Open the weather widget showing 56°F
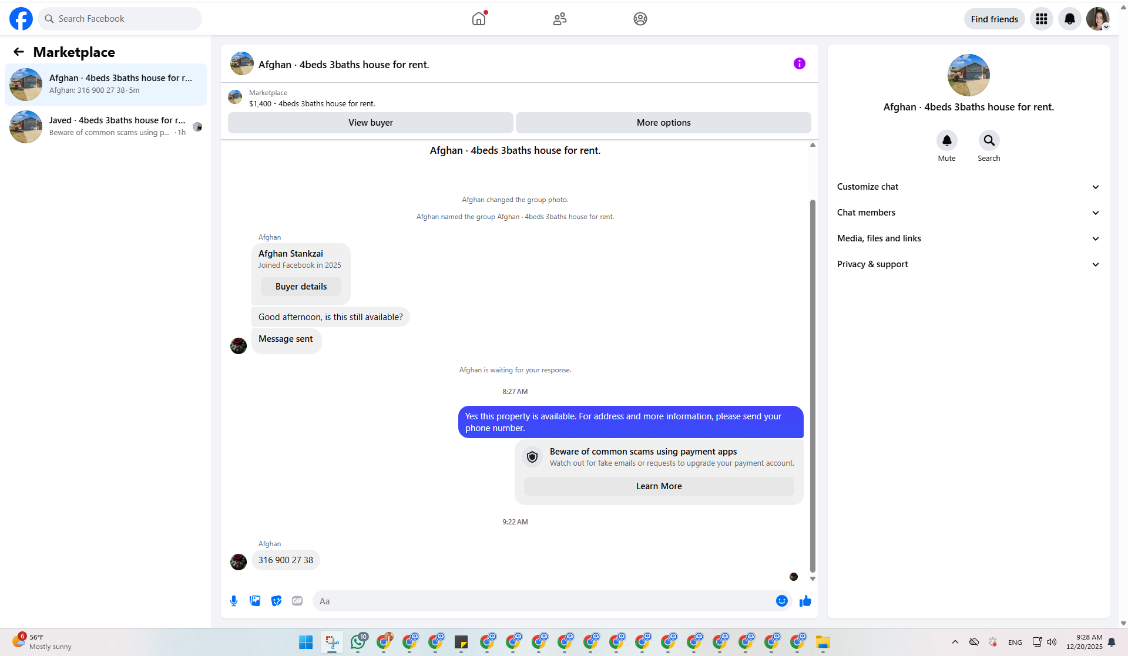Viewport: 1128px width, 656px height. point(42,642)
